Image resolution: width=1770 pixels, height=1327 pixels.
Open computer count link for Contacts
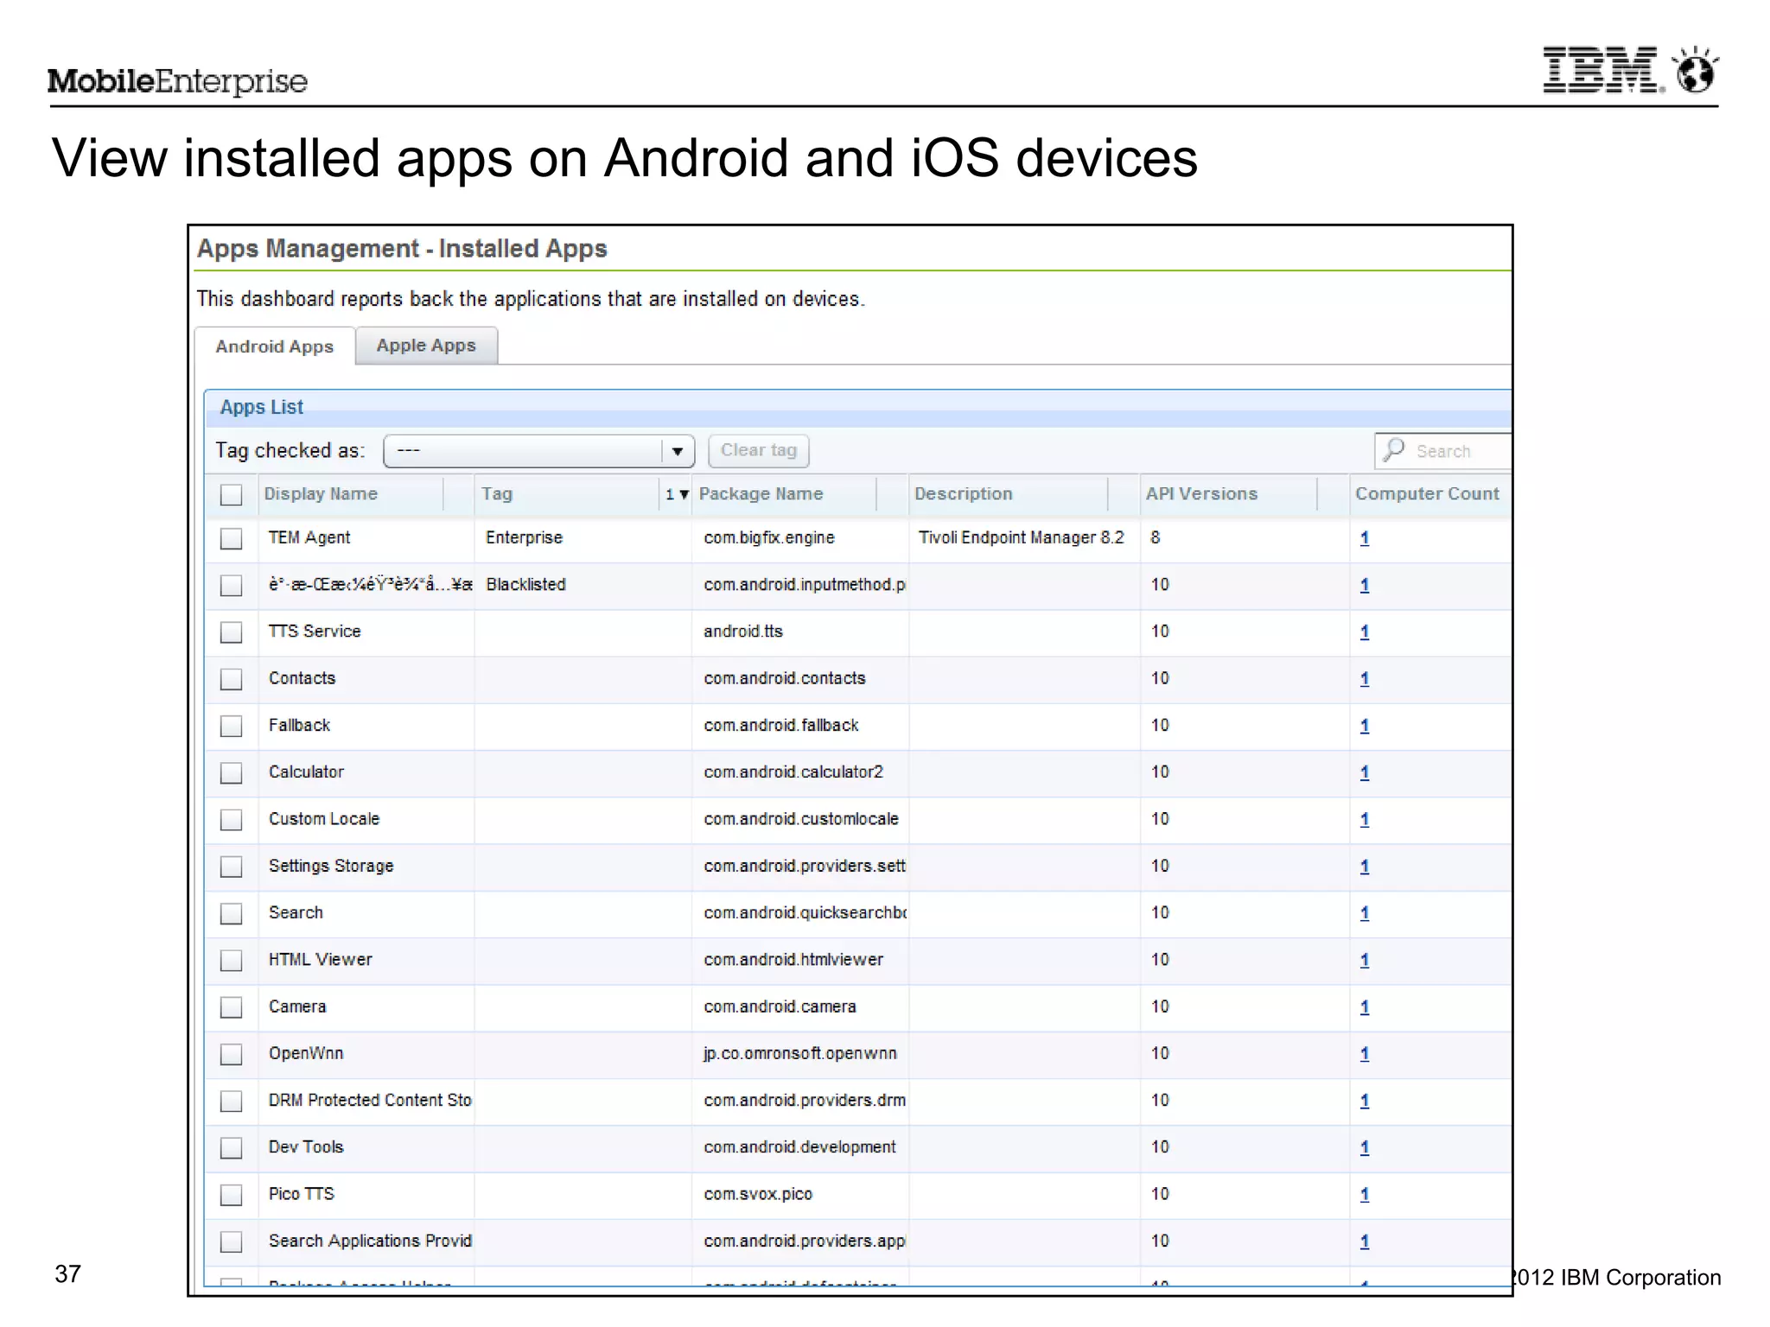tap(1365, 679)
